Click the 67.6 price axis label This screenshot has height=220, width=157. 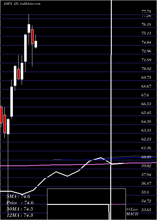tap(145, 95)
